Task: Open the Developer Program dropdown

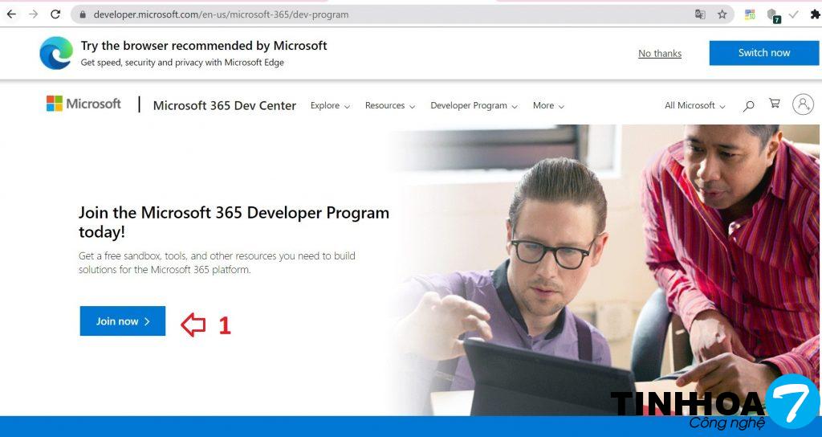Action: click(474, 106)
